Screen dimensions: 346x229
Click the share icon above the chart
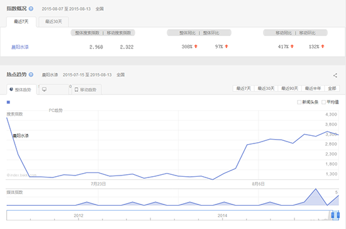tap(335, 75)
